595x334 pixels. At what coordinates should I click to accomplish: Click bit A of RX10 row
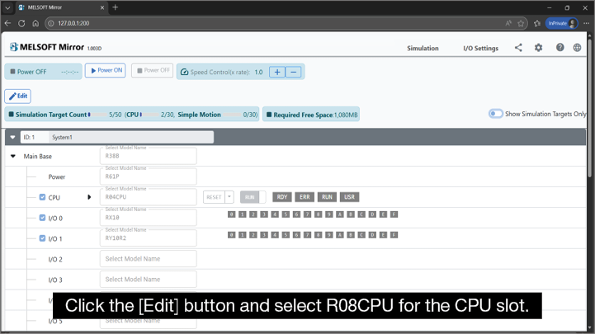tap(340, 214)
